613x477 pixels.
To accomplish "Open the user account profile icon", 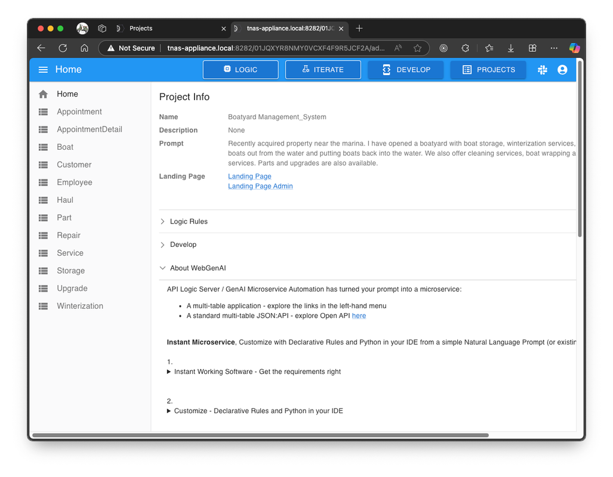I will (x=562, y=70).
